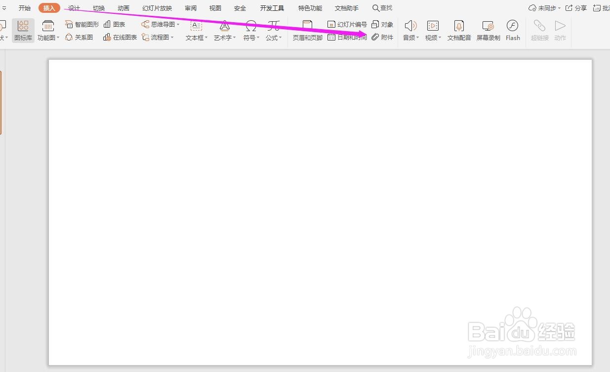This screenshot has width=610, height=372.
Task: Expand the 视频 dropdown arrow
Action: click(440, 38)
